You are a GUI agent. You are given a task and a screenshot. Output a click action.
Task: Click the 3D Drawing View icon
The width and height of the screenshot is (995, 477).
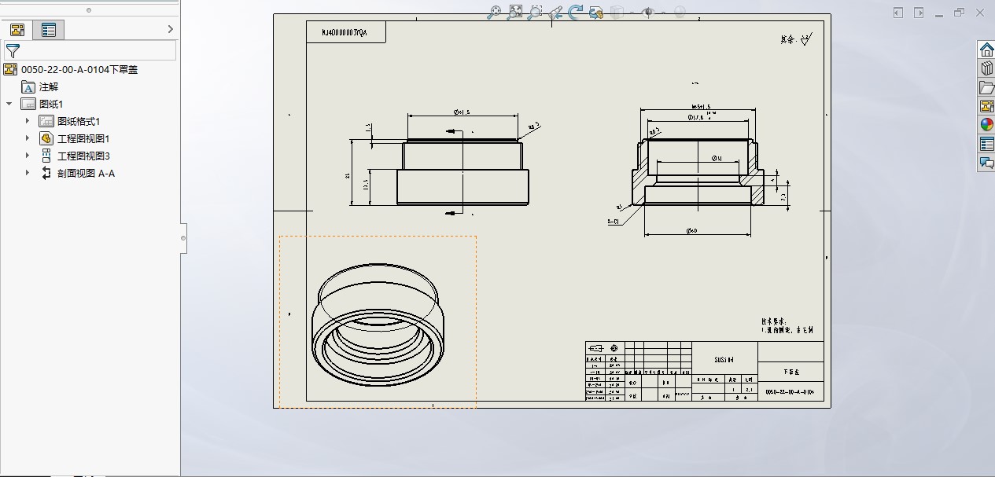pyautogui.click(x=596, y=12)
